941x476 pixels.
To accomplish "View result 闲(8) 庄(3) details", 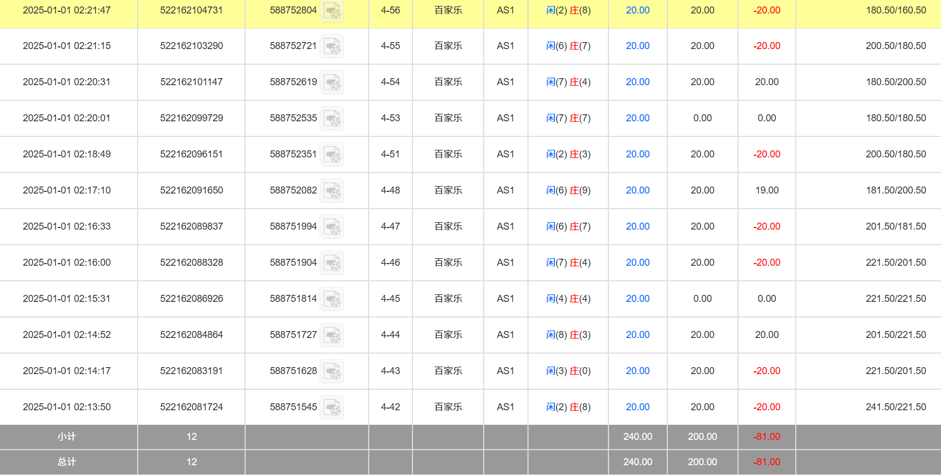I will [568, 335].
